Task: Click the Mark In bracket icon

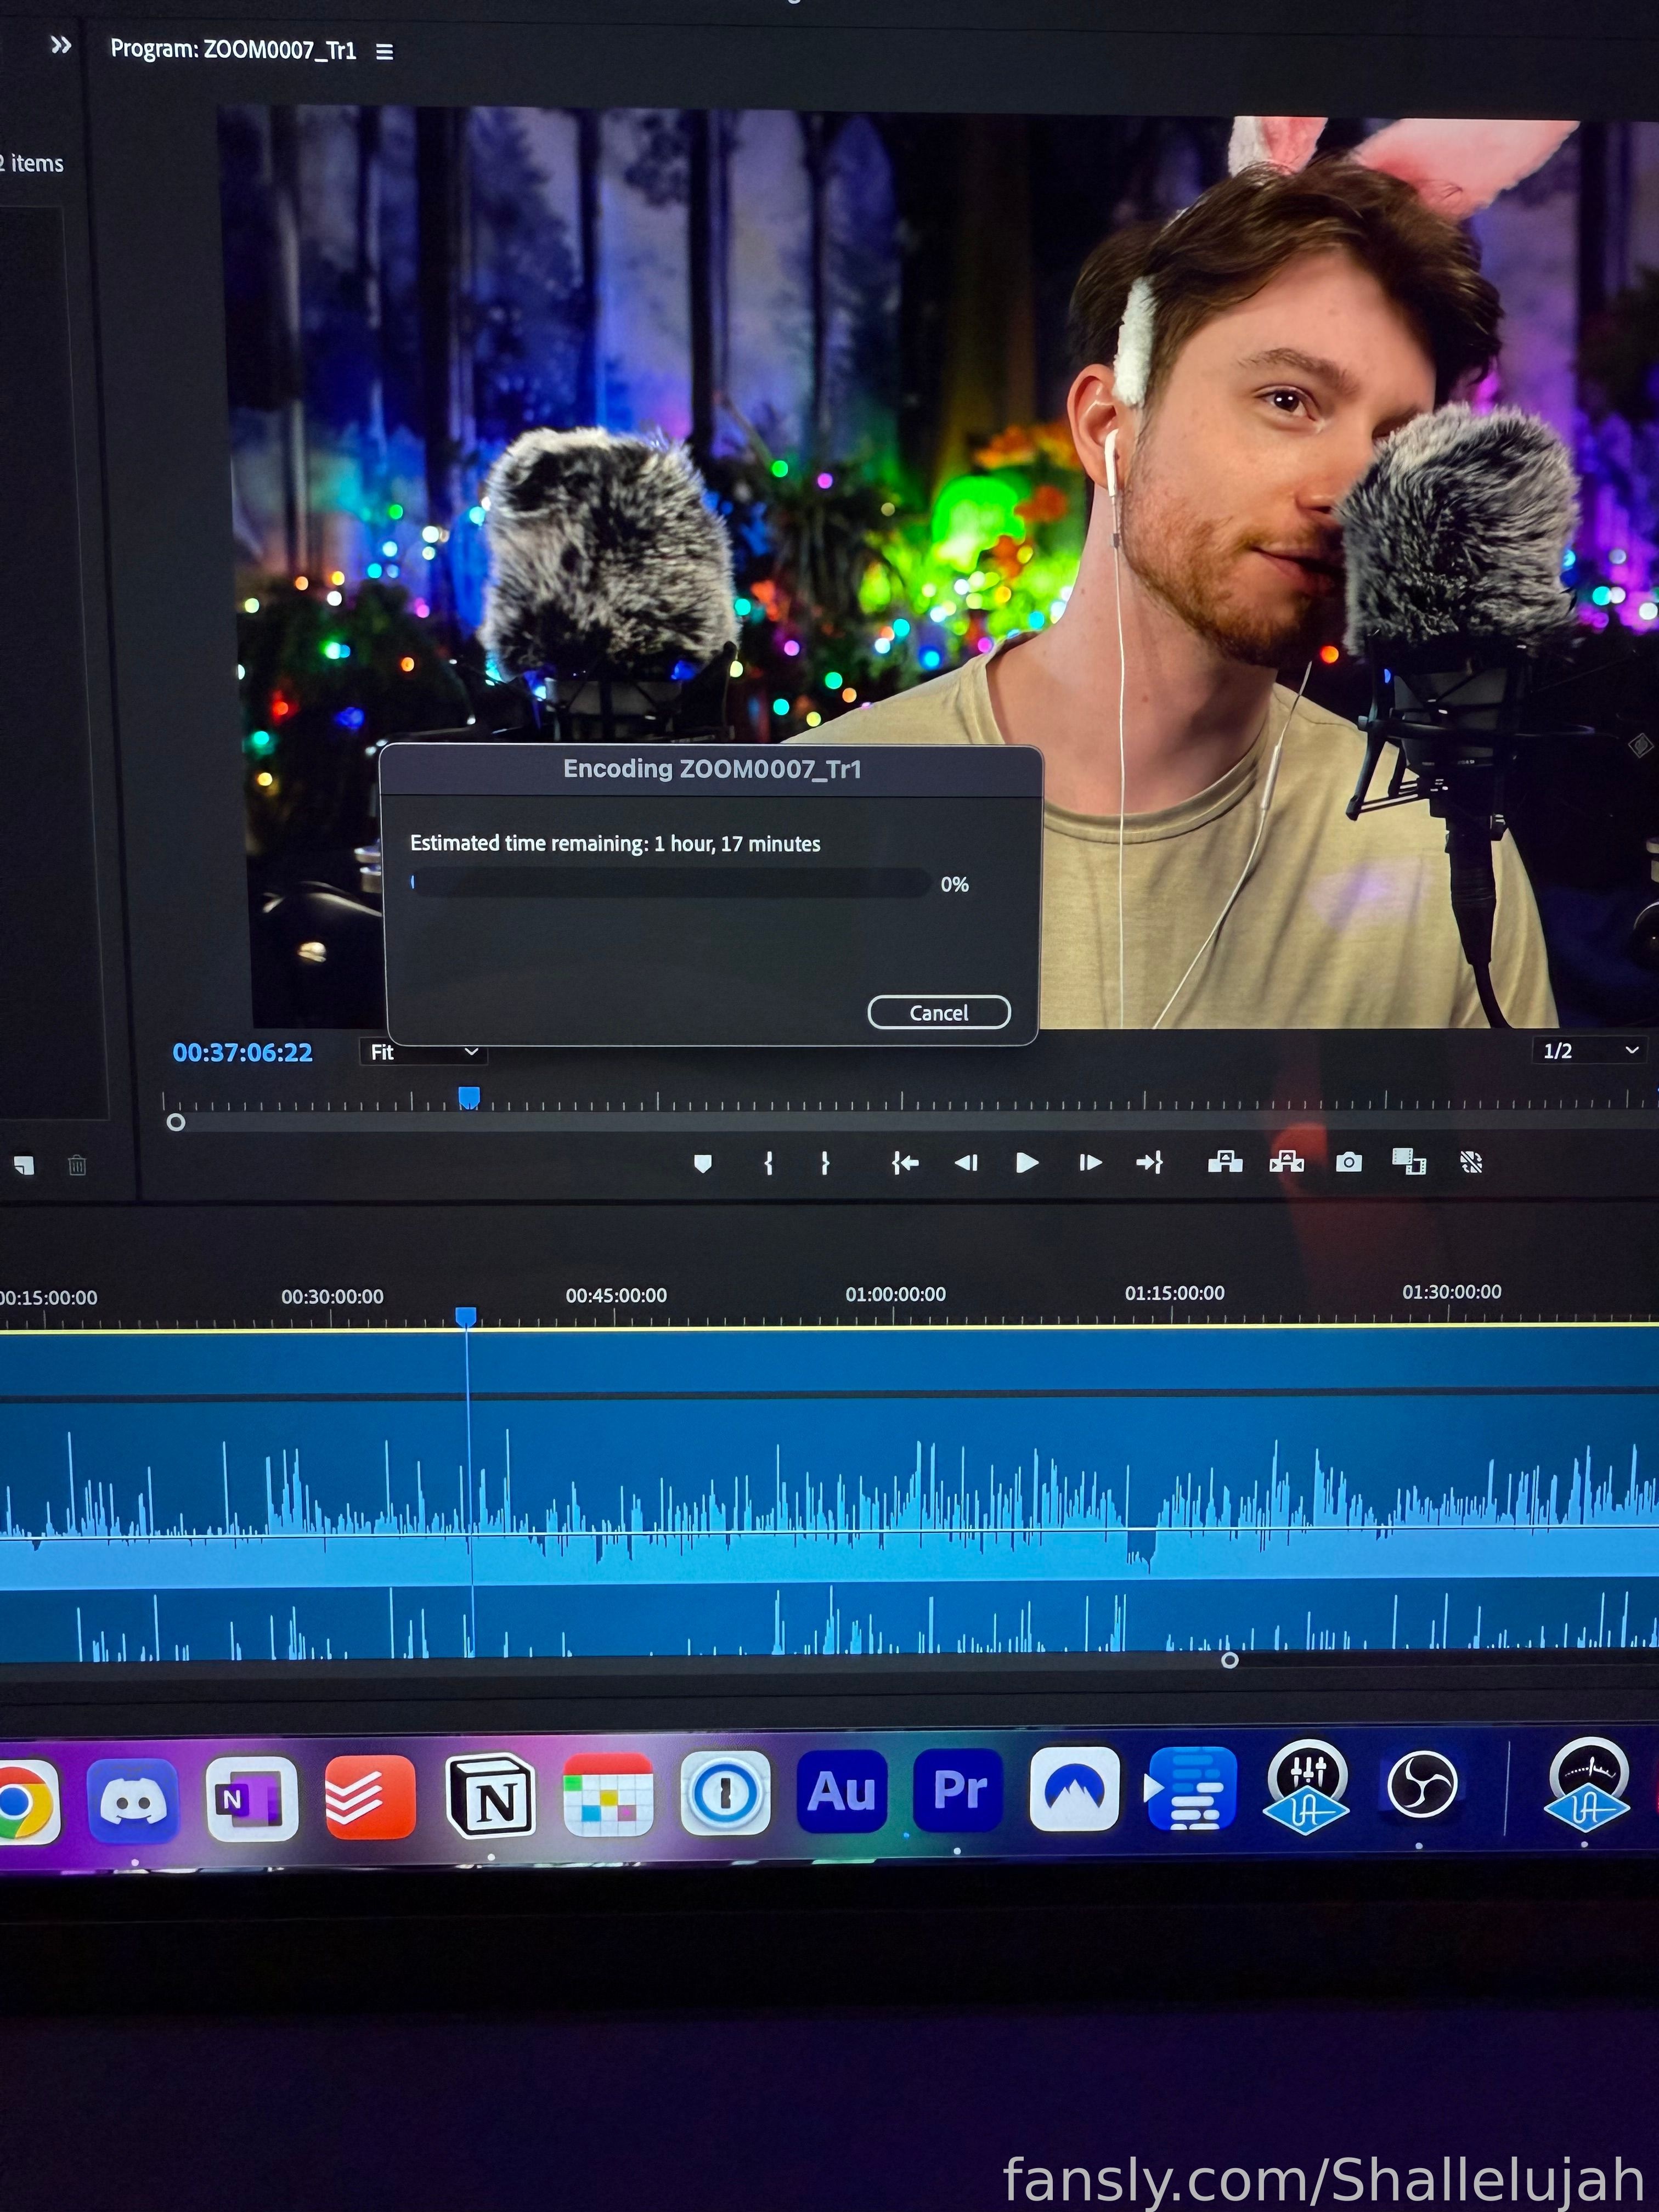Action: (768, 1163)
